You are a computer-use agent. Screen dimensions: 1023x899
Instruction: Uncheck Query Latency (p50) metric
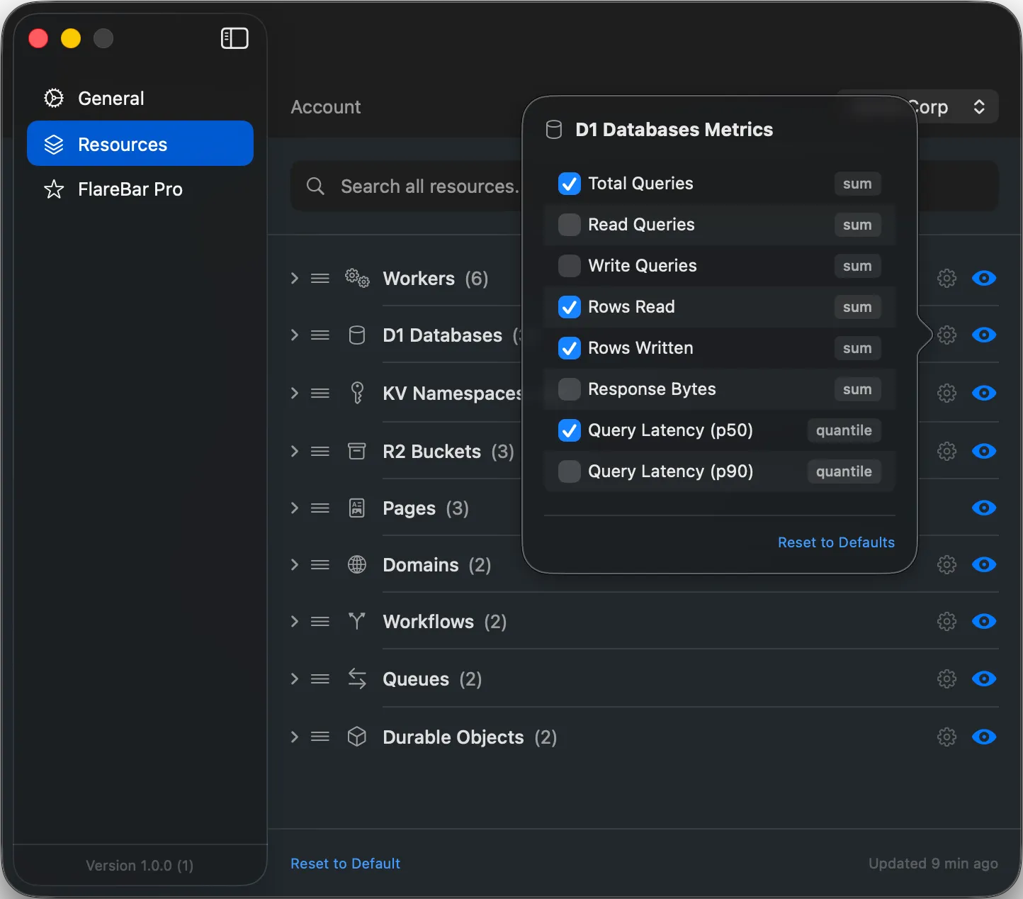pyautogui.click(x=570, y=430)
